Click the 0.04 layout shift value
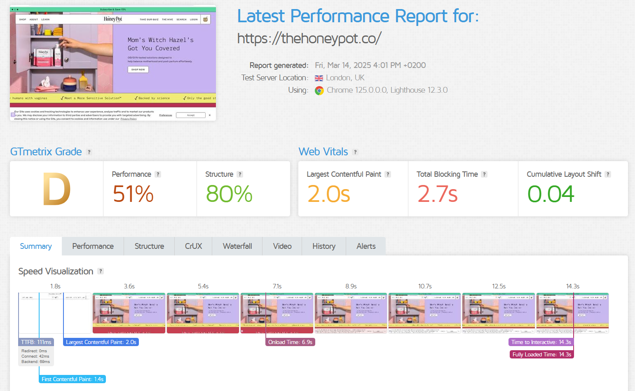This screenshot has width=635, height=391. (x=551, y=194)
